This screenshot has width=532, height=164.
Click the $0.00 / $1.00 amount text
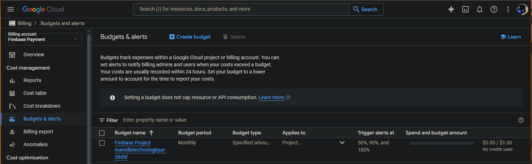point(497,143)
